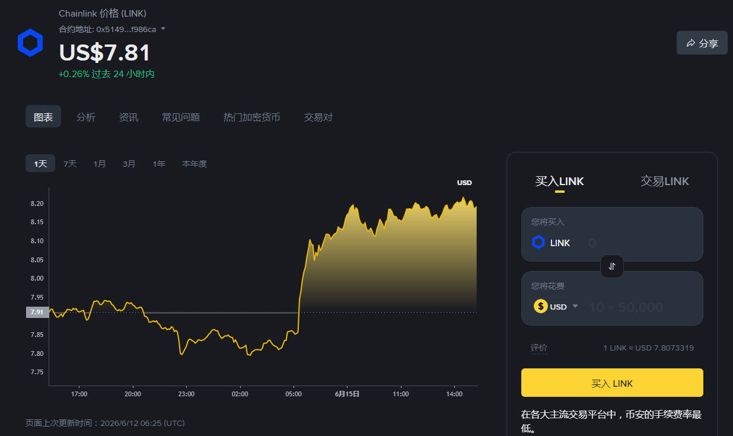
Task: Click the share arrow icon
Action: [x=691, y=43]
